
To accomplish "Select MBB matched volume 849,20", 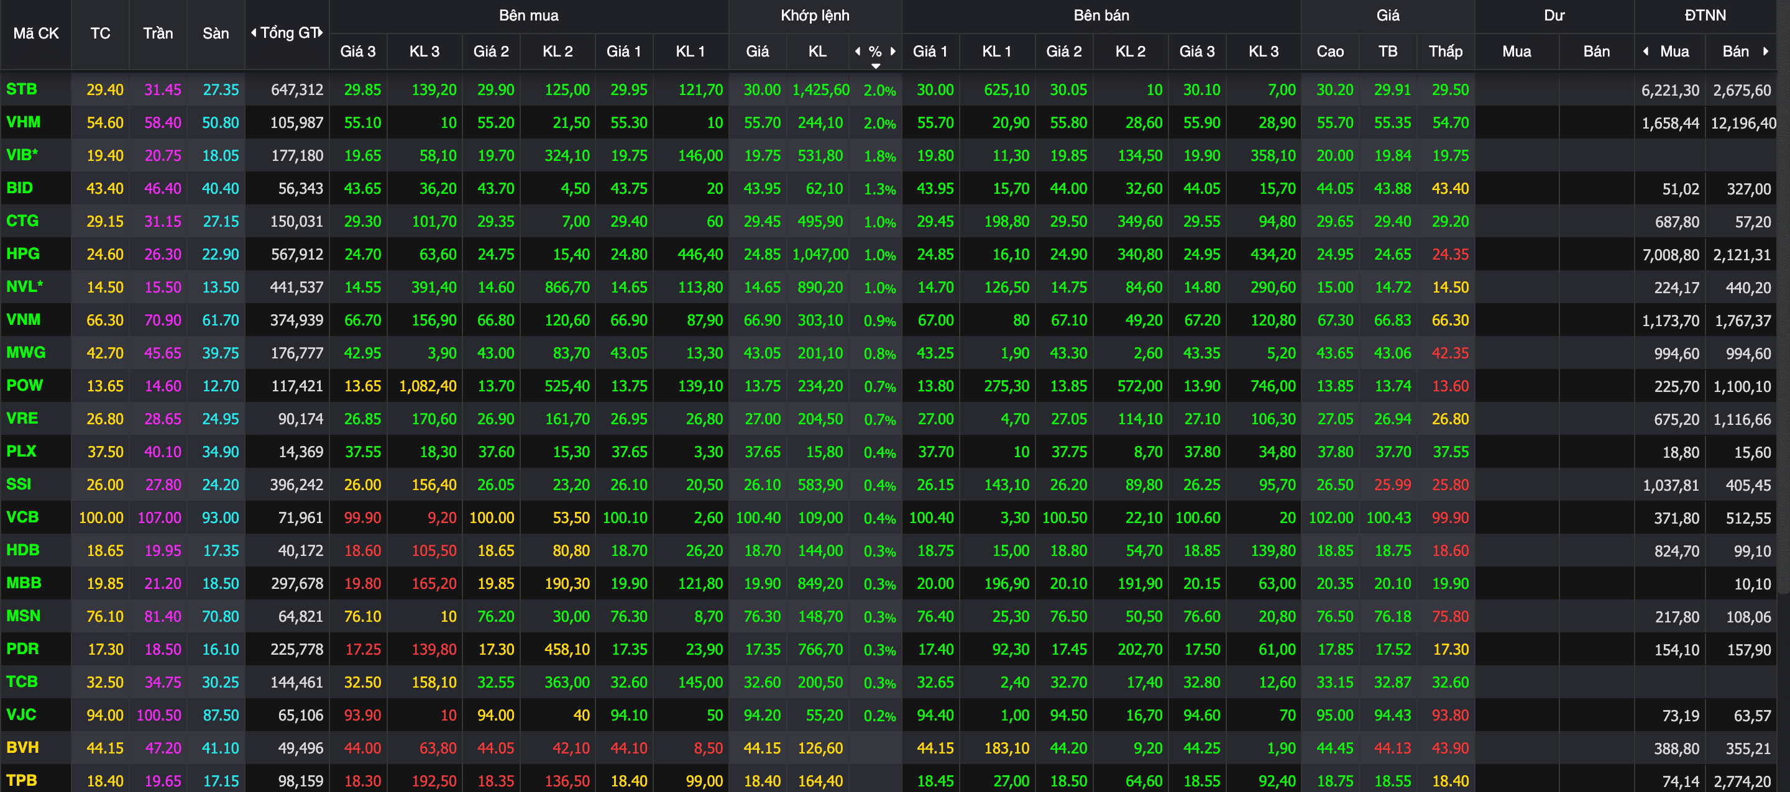I will (820, 583).
